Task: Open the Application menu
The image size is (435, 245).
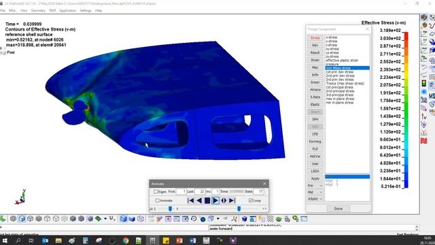Action: pyautogui.click(x=68, y=11)
